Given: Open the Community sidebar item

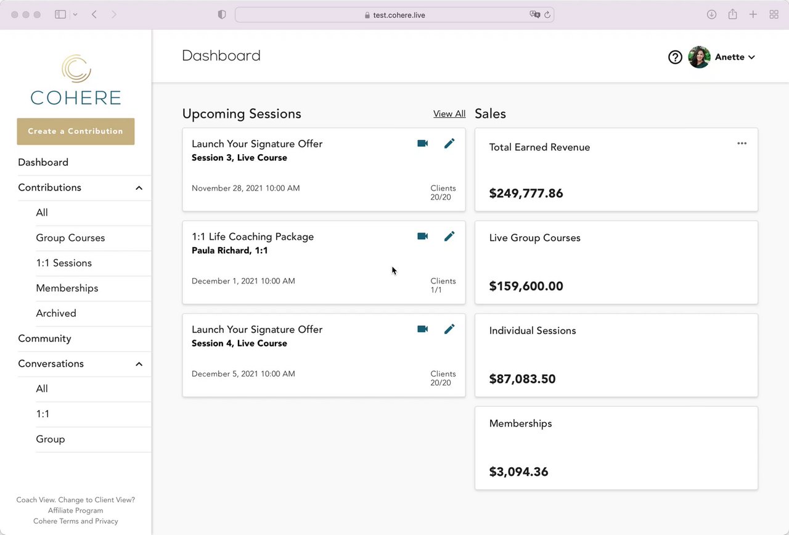Looking at the screenshot, I should point(44,338).
